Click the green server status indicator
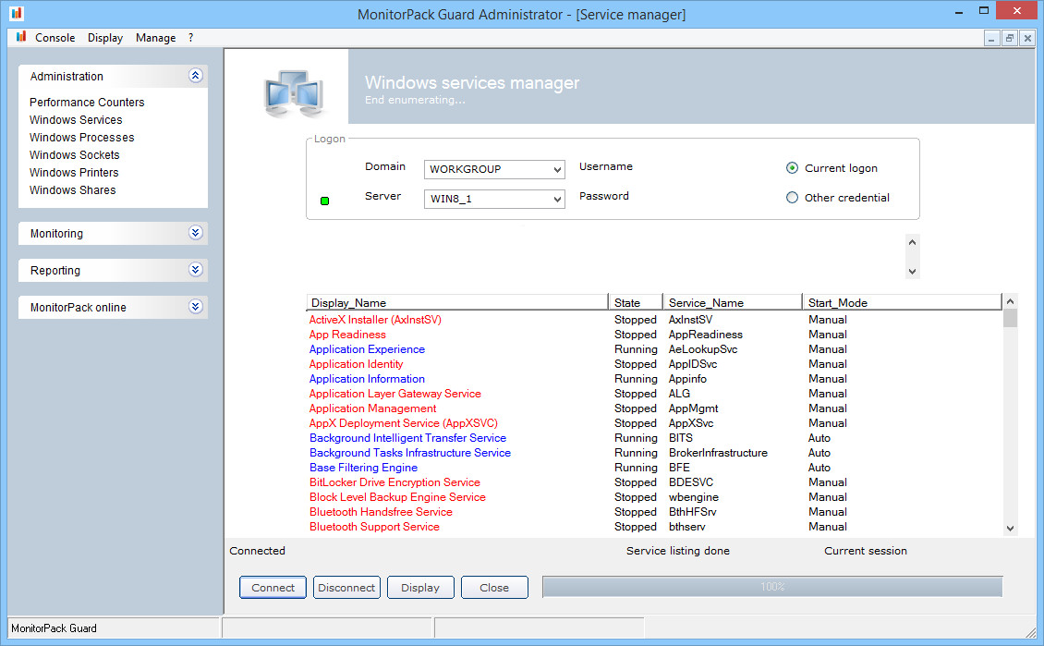Image resolution: width=1044 pixels, height=646 pixels. click(x=325, y=201)
